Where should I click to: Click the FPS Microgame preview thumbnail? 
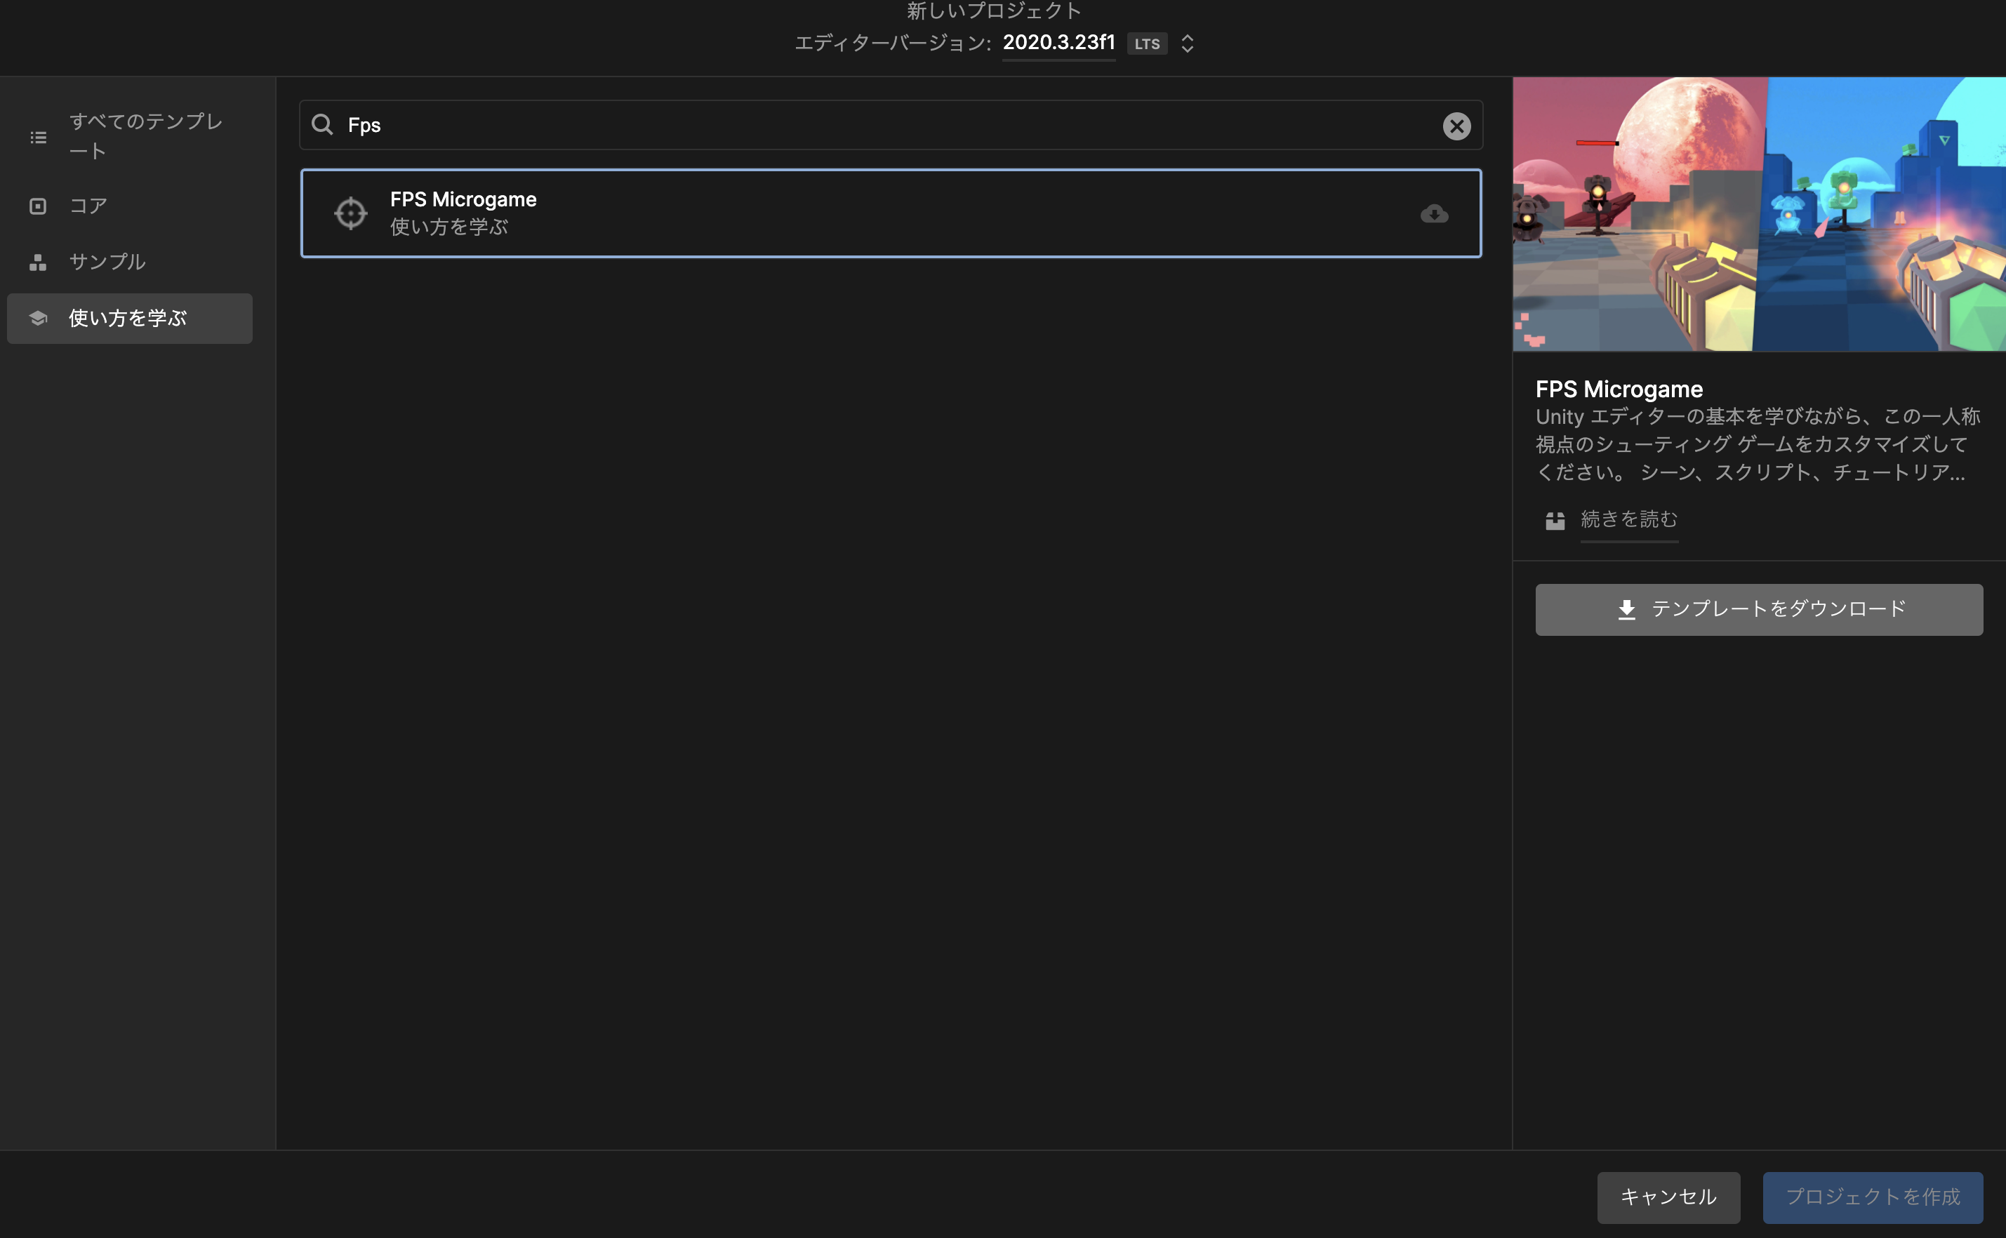tap(1758, 215)
